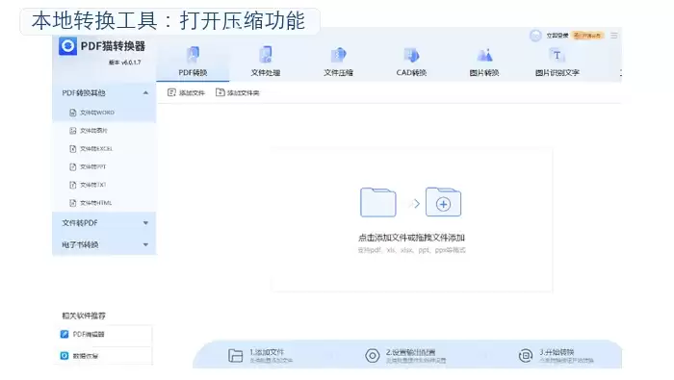Collapse the PDF转换其他 section
The height and width of the screenshot is (380, 674).
pos(104,92)
